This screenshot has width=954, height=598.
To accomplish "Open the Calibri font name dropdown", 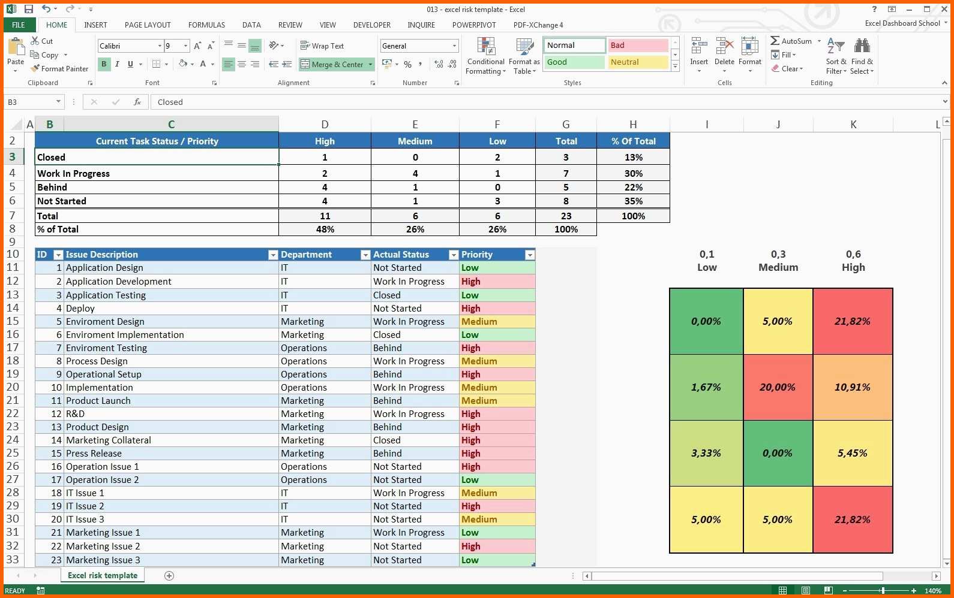I will coord(160,46).
